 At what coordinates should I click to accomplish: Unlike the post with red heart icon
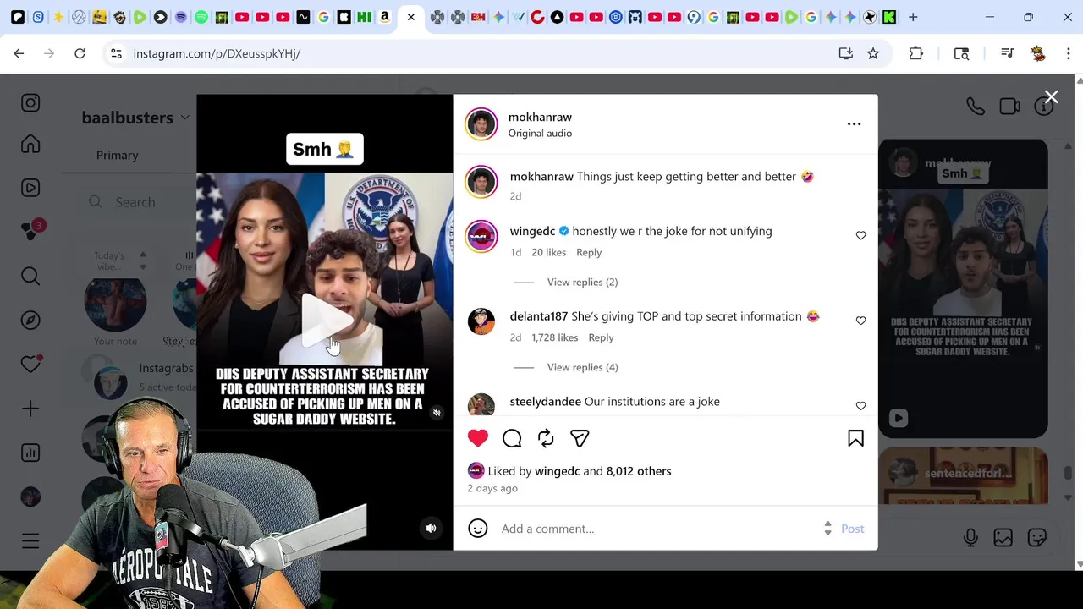(478, 438)
